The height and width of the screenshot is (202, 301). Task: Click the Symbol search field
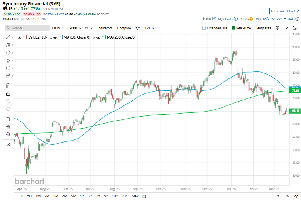click(28, 28)
